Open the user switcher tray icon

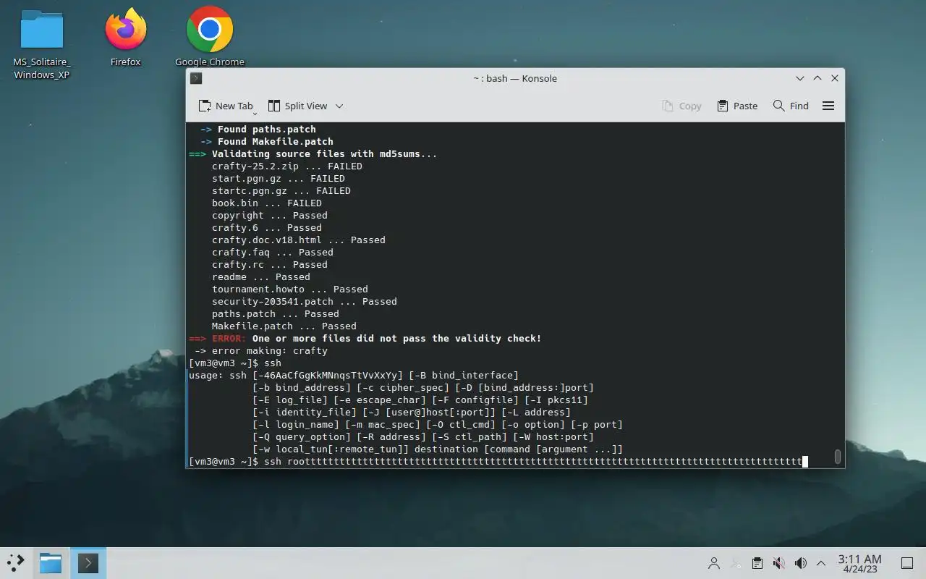[714, 563]
